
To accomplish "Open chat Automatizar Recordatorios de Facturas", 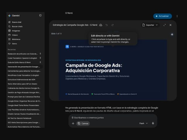I will tap(24, 127).
